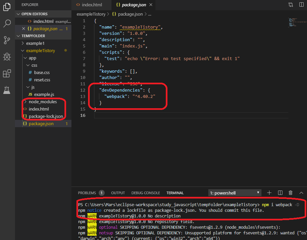
Task: Click the "index.js" main value on line 5
Action: (132, 46)
